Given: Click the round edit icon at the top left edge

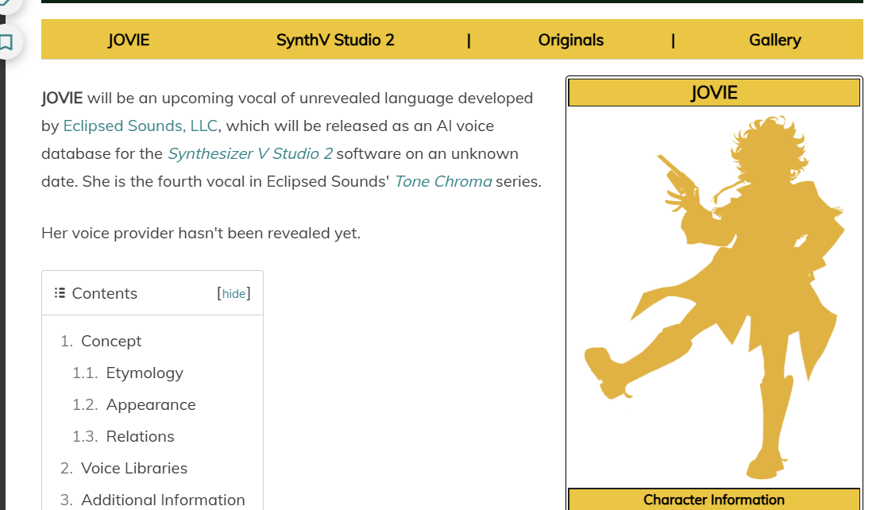Looking at the screenshot, I should coord(7,2).
